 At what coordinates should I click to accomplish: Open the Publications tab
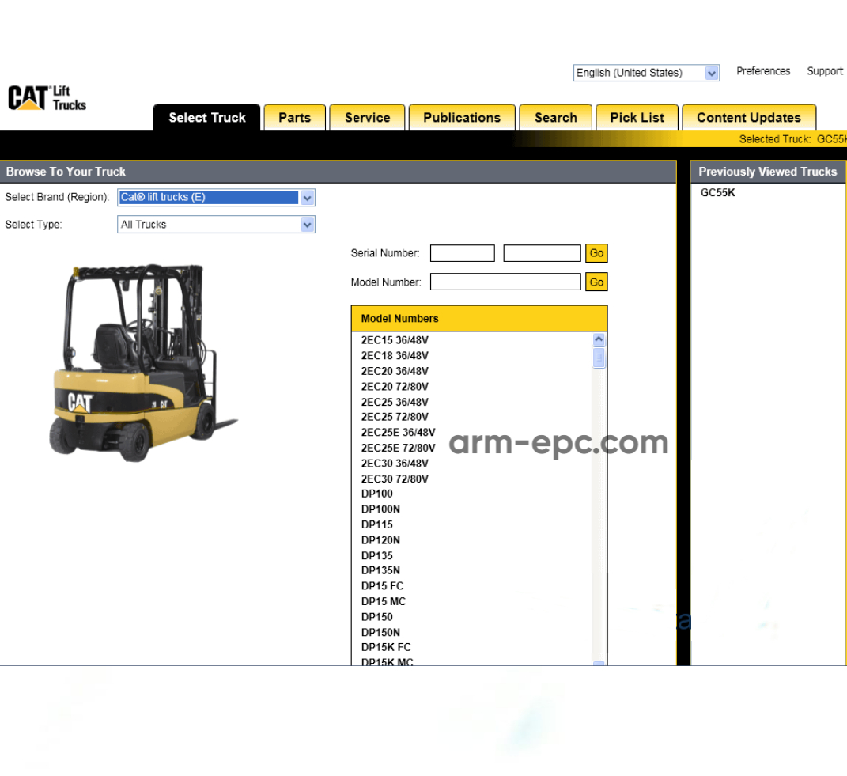point(462,117)
